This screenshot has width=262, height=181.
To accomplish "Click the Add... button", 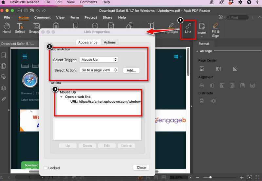I will [x=131, y=70].
